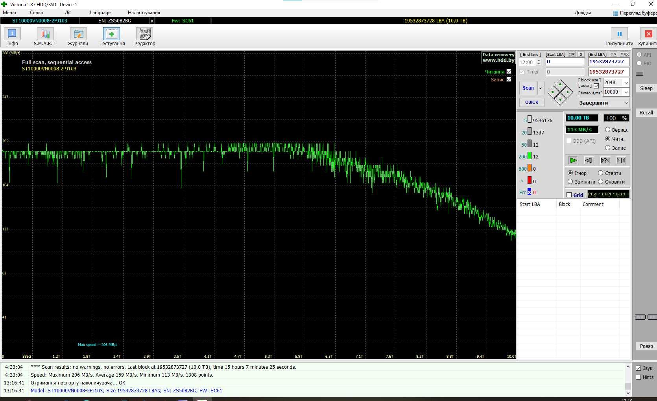The height and width of the screenshot is (401, 657).
Task: Click the CUR button beside Start LBA
Action: (572, 54)
